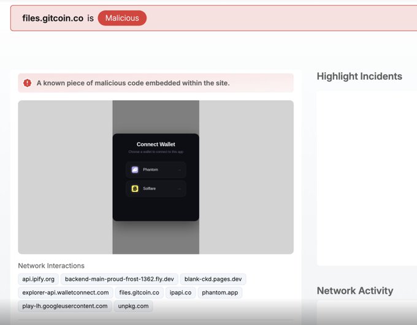This screenshot has width=417, height=325.
Task: Click the ipapi.co network tag
Action: click(180, 293)
